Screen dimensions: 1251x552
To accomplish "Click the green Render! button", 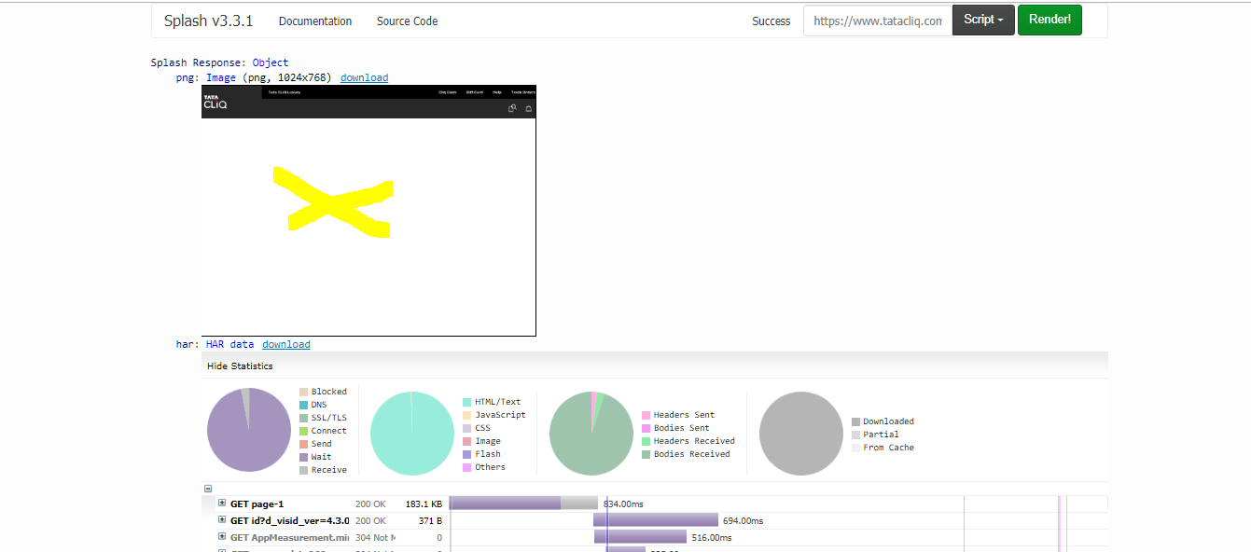I will click(x=1049, y=20).
